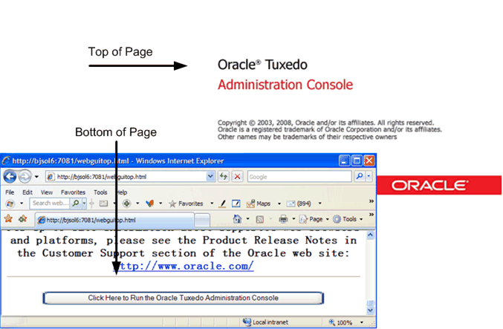
Task: Open the Print dropdown arrow
Action: click(293, 219)
